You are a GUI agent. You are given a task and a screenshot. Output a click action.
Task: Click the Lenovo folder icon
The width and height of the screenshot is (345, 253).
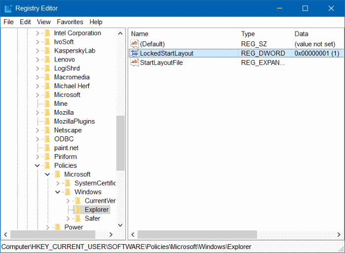click(x=47, y=60)
